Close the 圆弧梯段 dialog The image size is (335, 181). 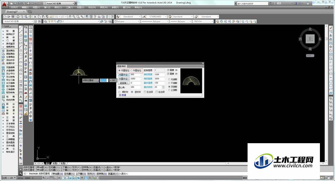coord(203,63)
